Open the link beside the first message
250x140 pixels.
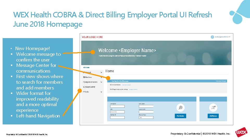127,85
